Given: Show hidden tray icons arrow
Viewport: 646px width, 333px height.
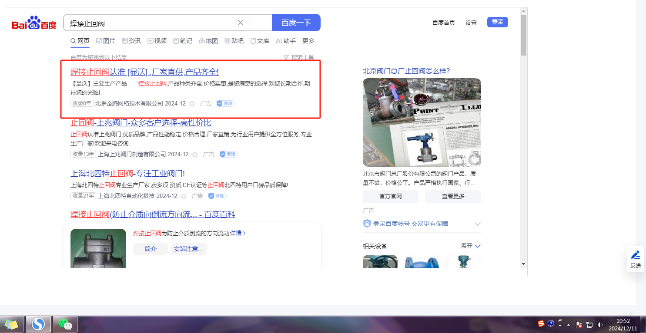Looking at the screenshot, I should (569, 324).
